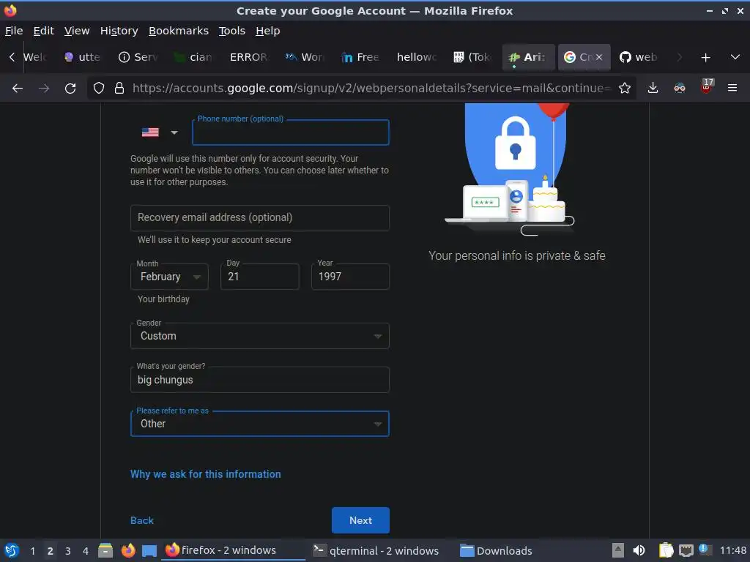This screenshot has width=750, height=562.
Task: Click the show desktop taskbar icon
Action: coord(149,550)
